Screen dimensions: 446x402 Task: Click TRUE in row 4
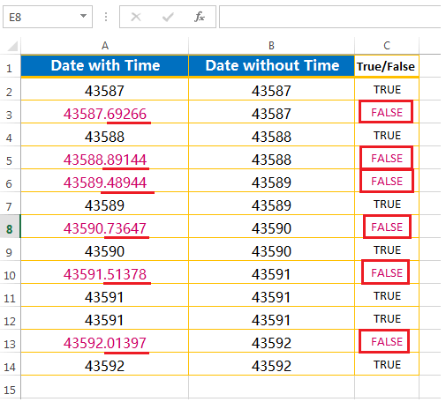click(x=388, y=135)
